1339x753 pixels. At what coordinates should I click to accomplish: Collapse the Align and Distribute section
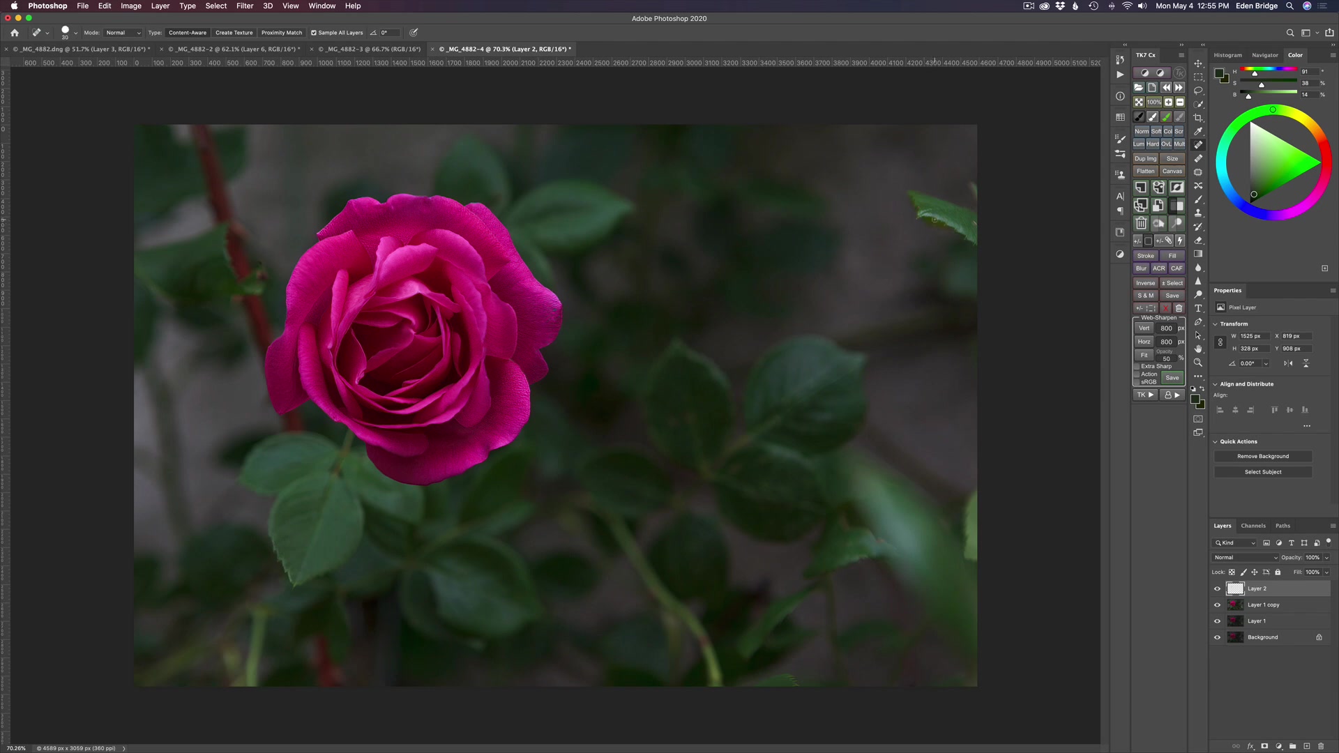(x=1216, y=384)
